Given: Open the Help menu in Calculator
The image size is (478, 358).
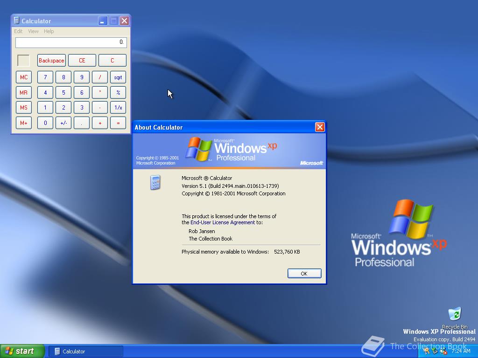Looking at the screenshot, I should 49,31.
